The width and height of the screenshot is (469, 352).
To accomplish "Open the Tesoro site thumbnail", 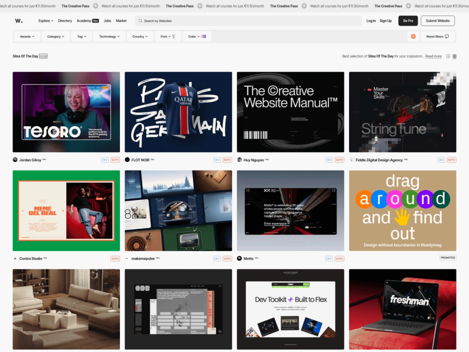I will pyautogui.click(x=66, y=112).
